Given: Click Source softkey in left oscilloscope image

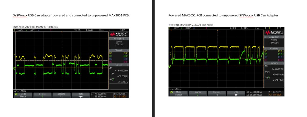Looking at the screenshot, I should click(42, 95).
